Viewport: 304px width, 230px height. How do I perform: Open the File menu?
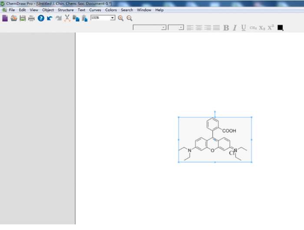[12, 10]
